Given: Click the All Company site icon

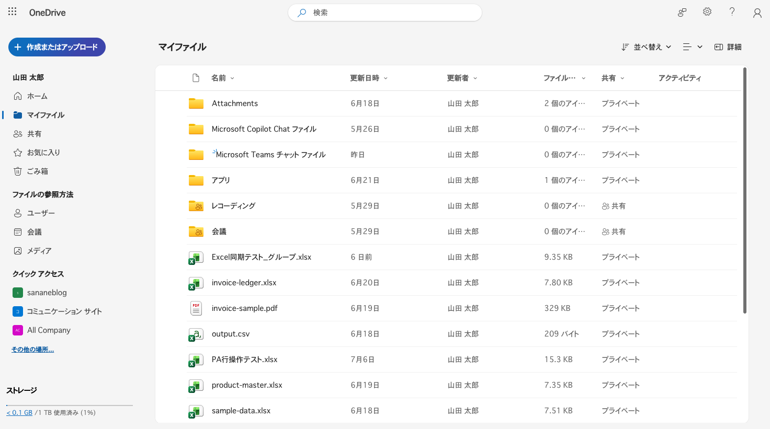Looking at the screenshot, I should (x=18, y=330).
